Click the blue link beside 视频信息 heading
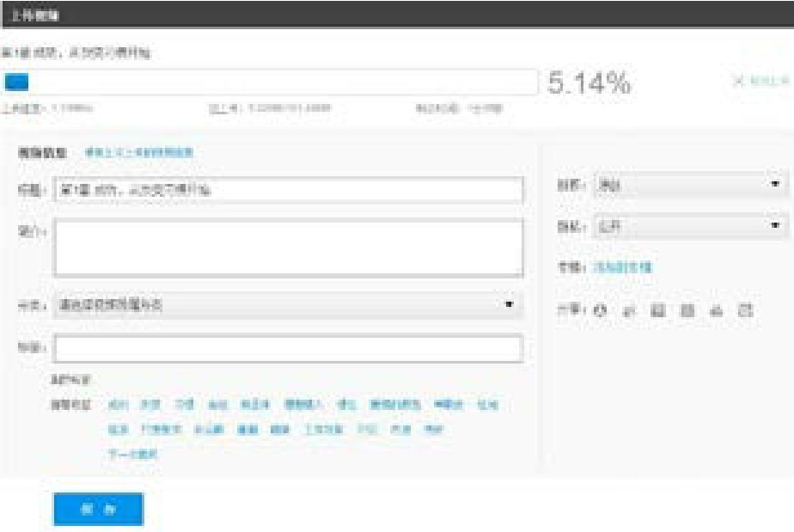The image size is (794, 532). 138,152
